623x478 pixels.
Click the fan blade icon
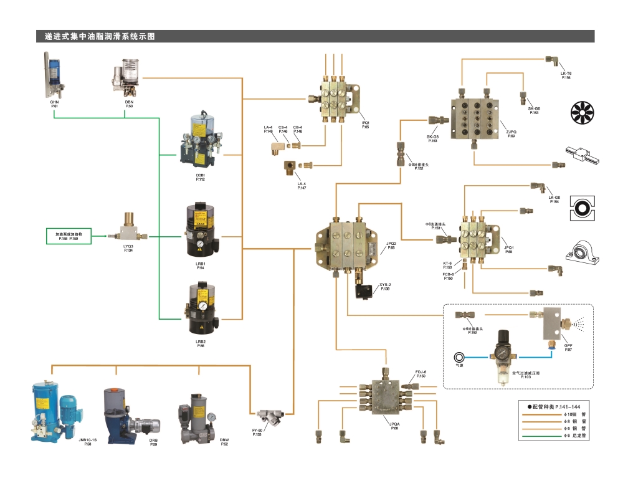(x=583, y=113)
